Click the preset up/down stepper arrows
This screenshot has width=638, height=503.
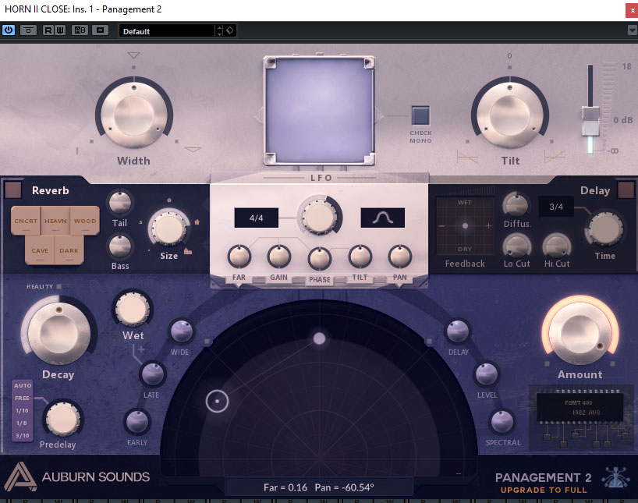point(219,31)
